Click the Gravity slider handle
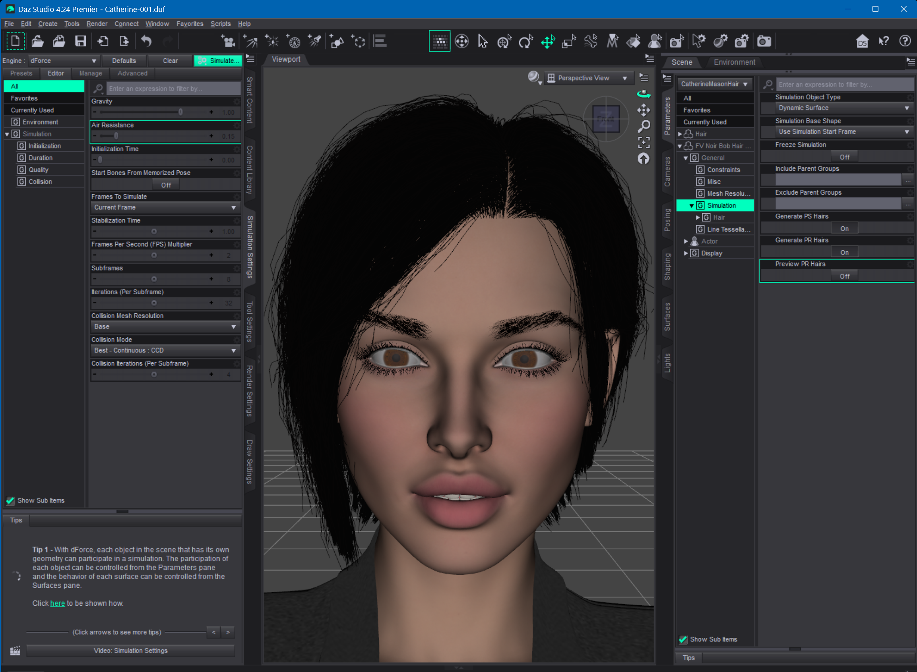 (180, 112)
